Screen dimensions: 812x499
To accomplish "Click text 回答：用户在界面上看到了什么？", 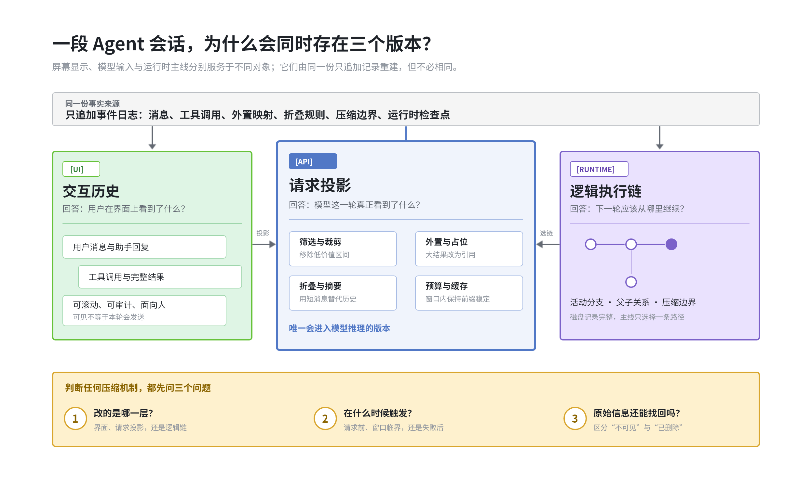I will (x=124, y=209).
